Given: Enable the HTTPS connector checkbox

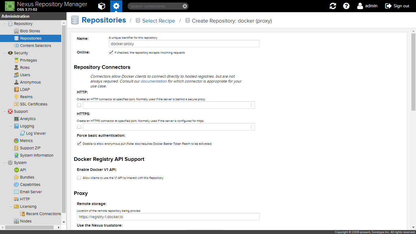Looking at the screenshot, I should point(79,127).
